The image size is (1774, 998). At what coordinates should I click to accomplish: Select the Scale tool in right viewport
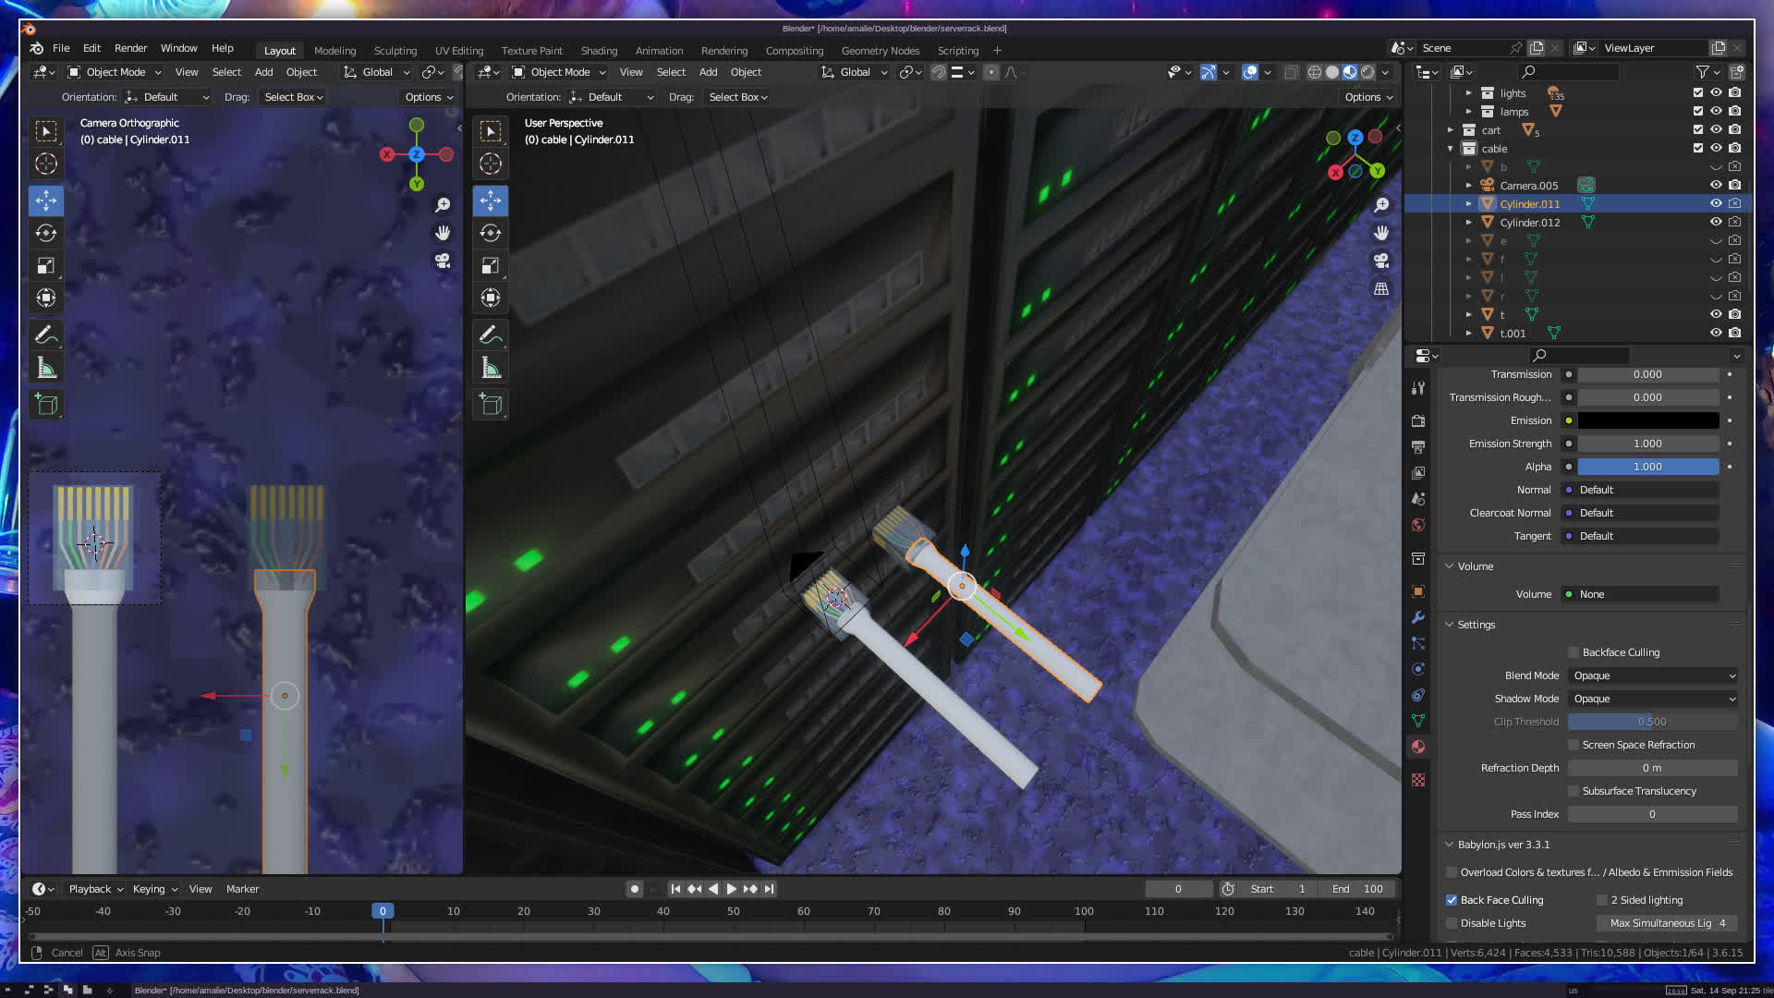pyautogui.click(x=491, y=266)
